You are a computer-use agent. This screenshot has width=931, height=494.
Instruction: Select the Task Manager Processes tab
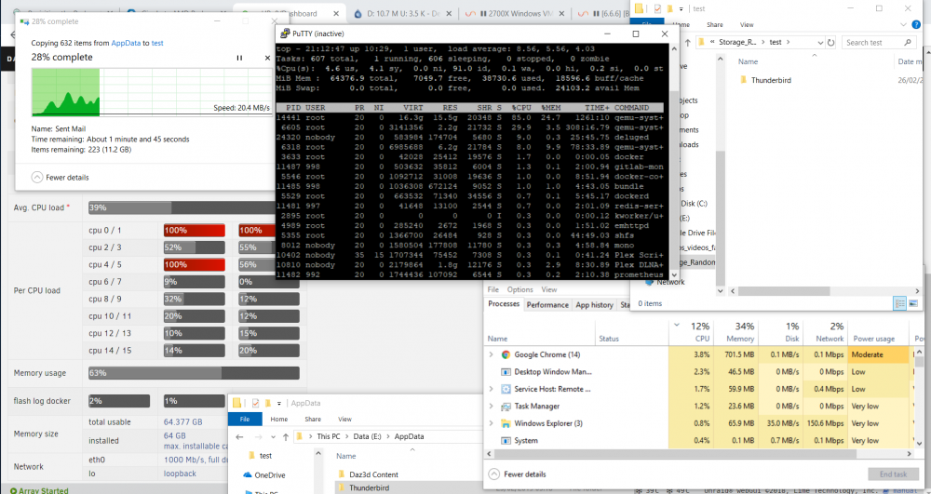504,304
